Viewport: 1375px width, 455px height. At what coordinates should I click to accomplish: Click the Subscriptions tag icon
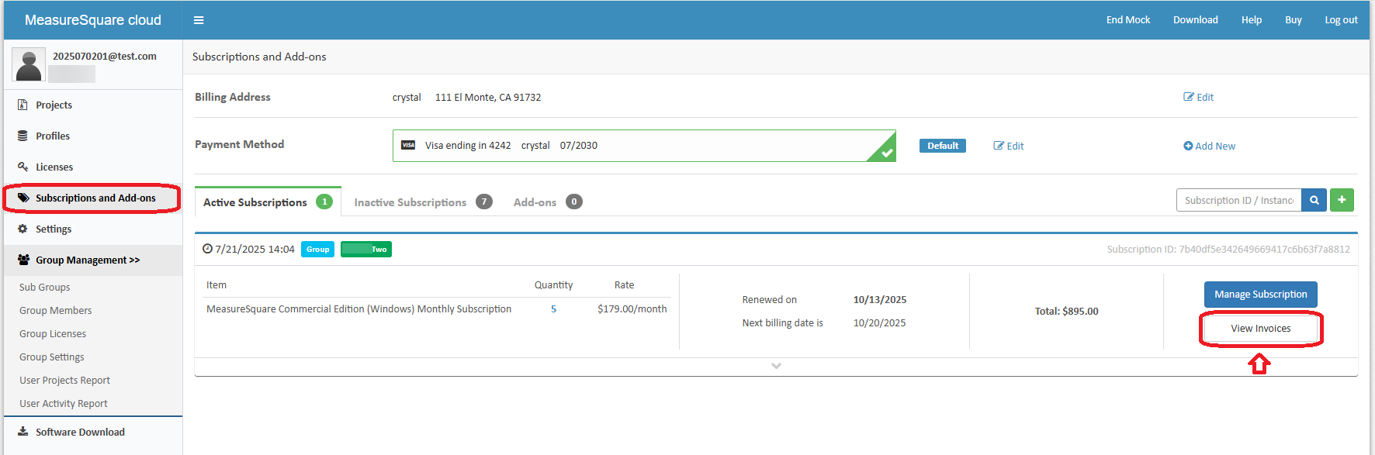(x=23, y=198)
